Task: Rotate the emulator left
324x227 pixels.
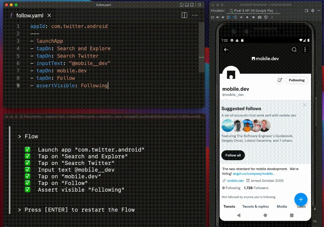Action: 229,17
